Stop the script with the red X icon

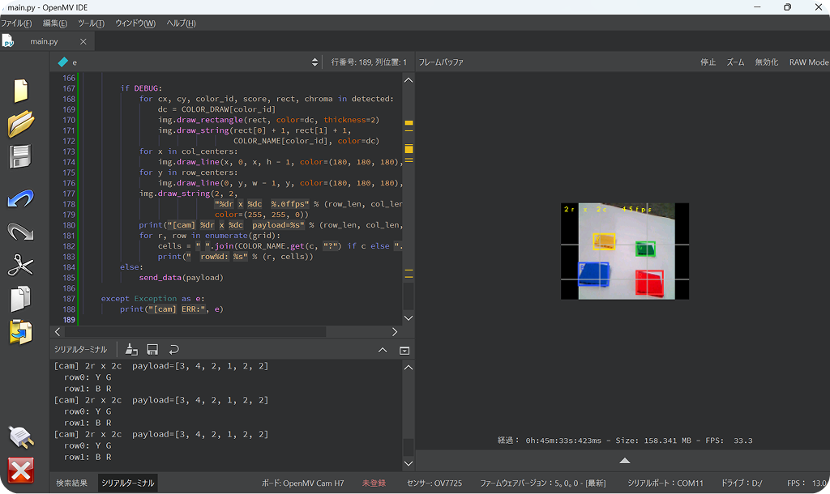(x=20, y=471)
